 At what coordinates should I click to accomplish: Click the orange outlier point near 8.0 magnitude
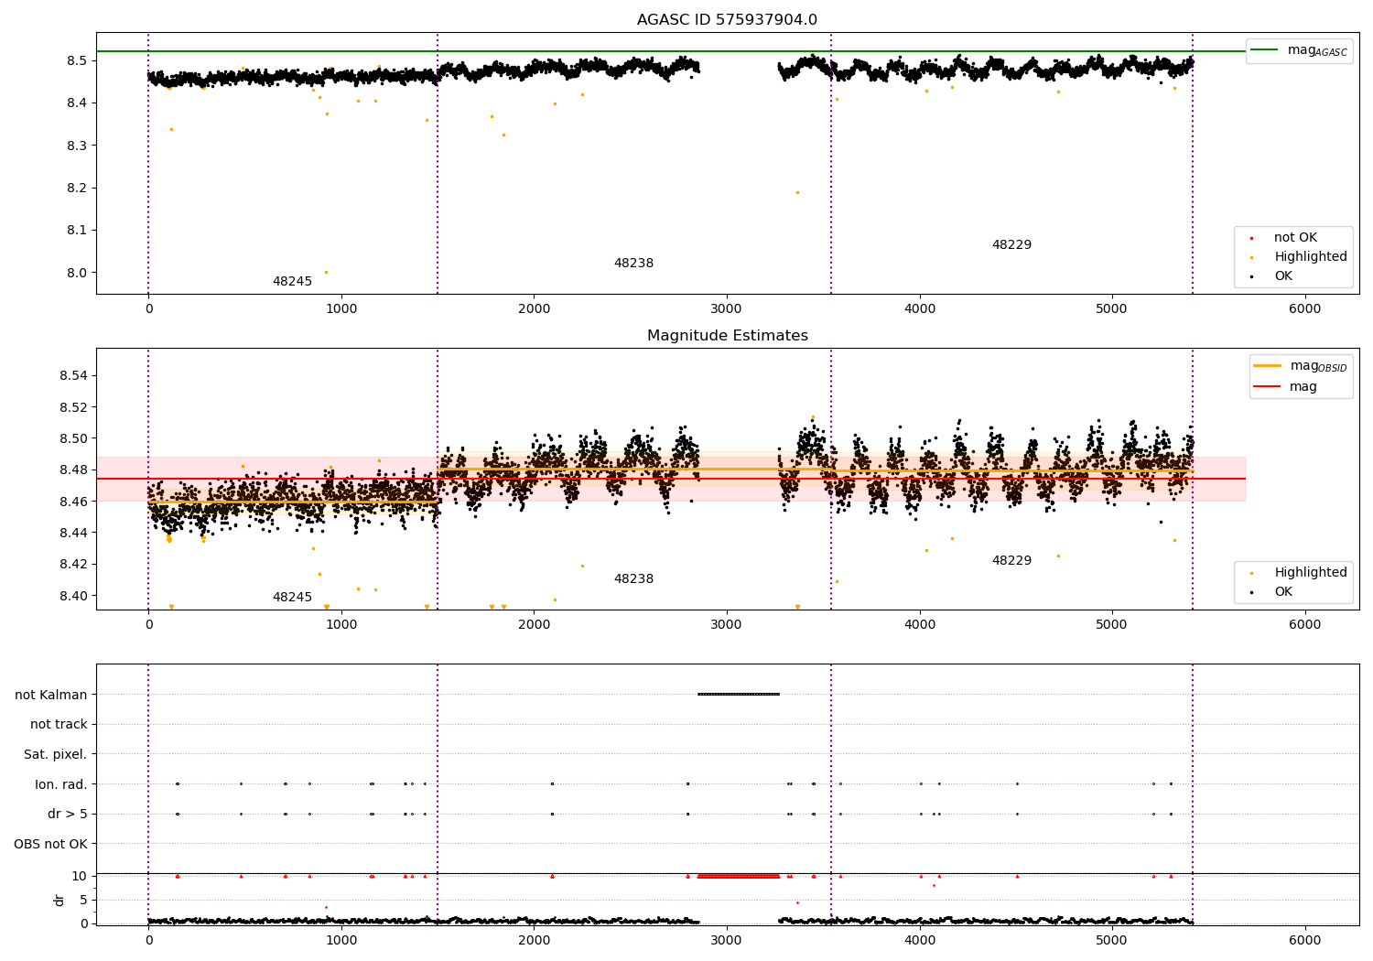click(x=326, y=272)
